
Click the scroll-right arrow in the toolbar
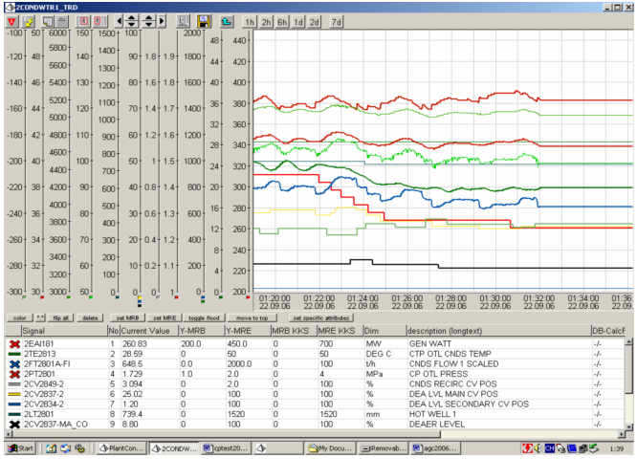[163, 20]
